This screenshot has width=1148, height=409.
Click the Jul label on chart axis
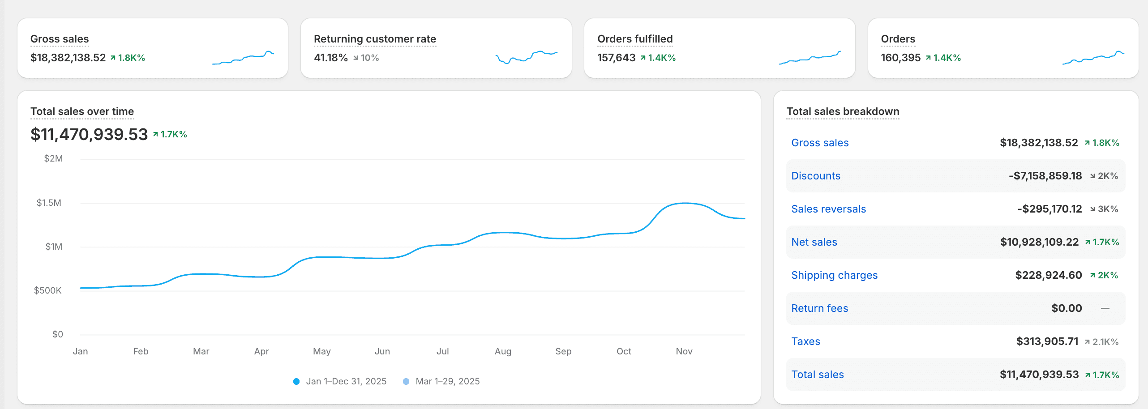[442, 351]
